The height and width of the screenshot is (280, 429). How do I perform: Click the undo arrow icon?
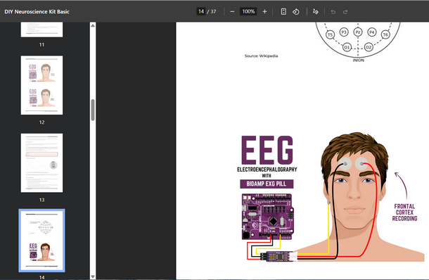(x=333, y=12)
